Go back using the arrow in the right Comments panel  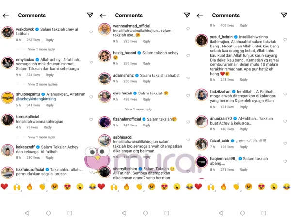coord(200,16)
